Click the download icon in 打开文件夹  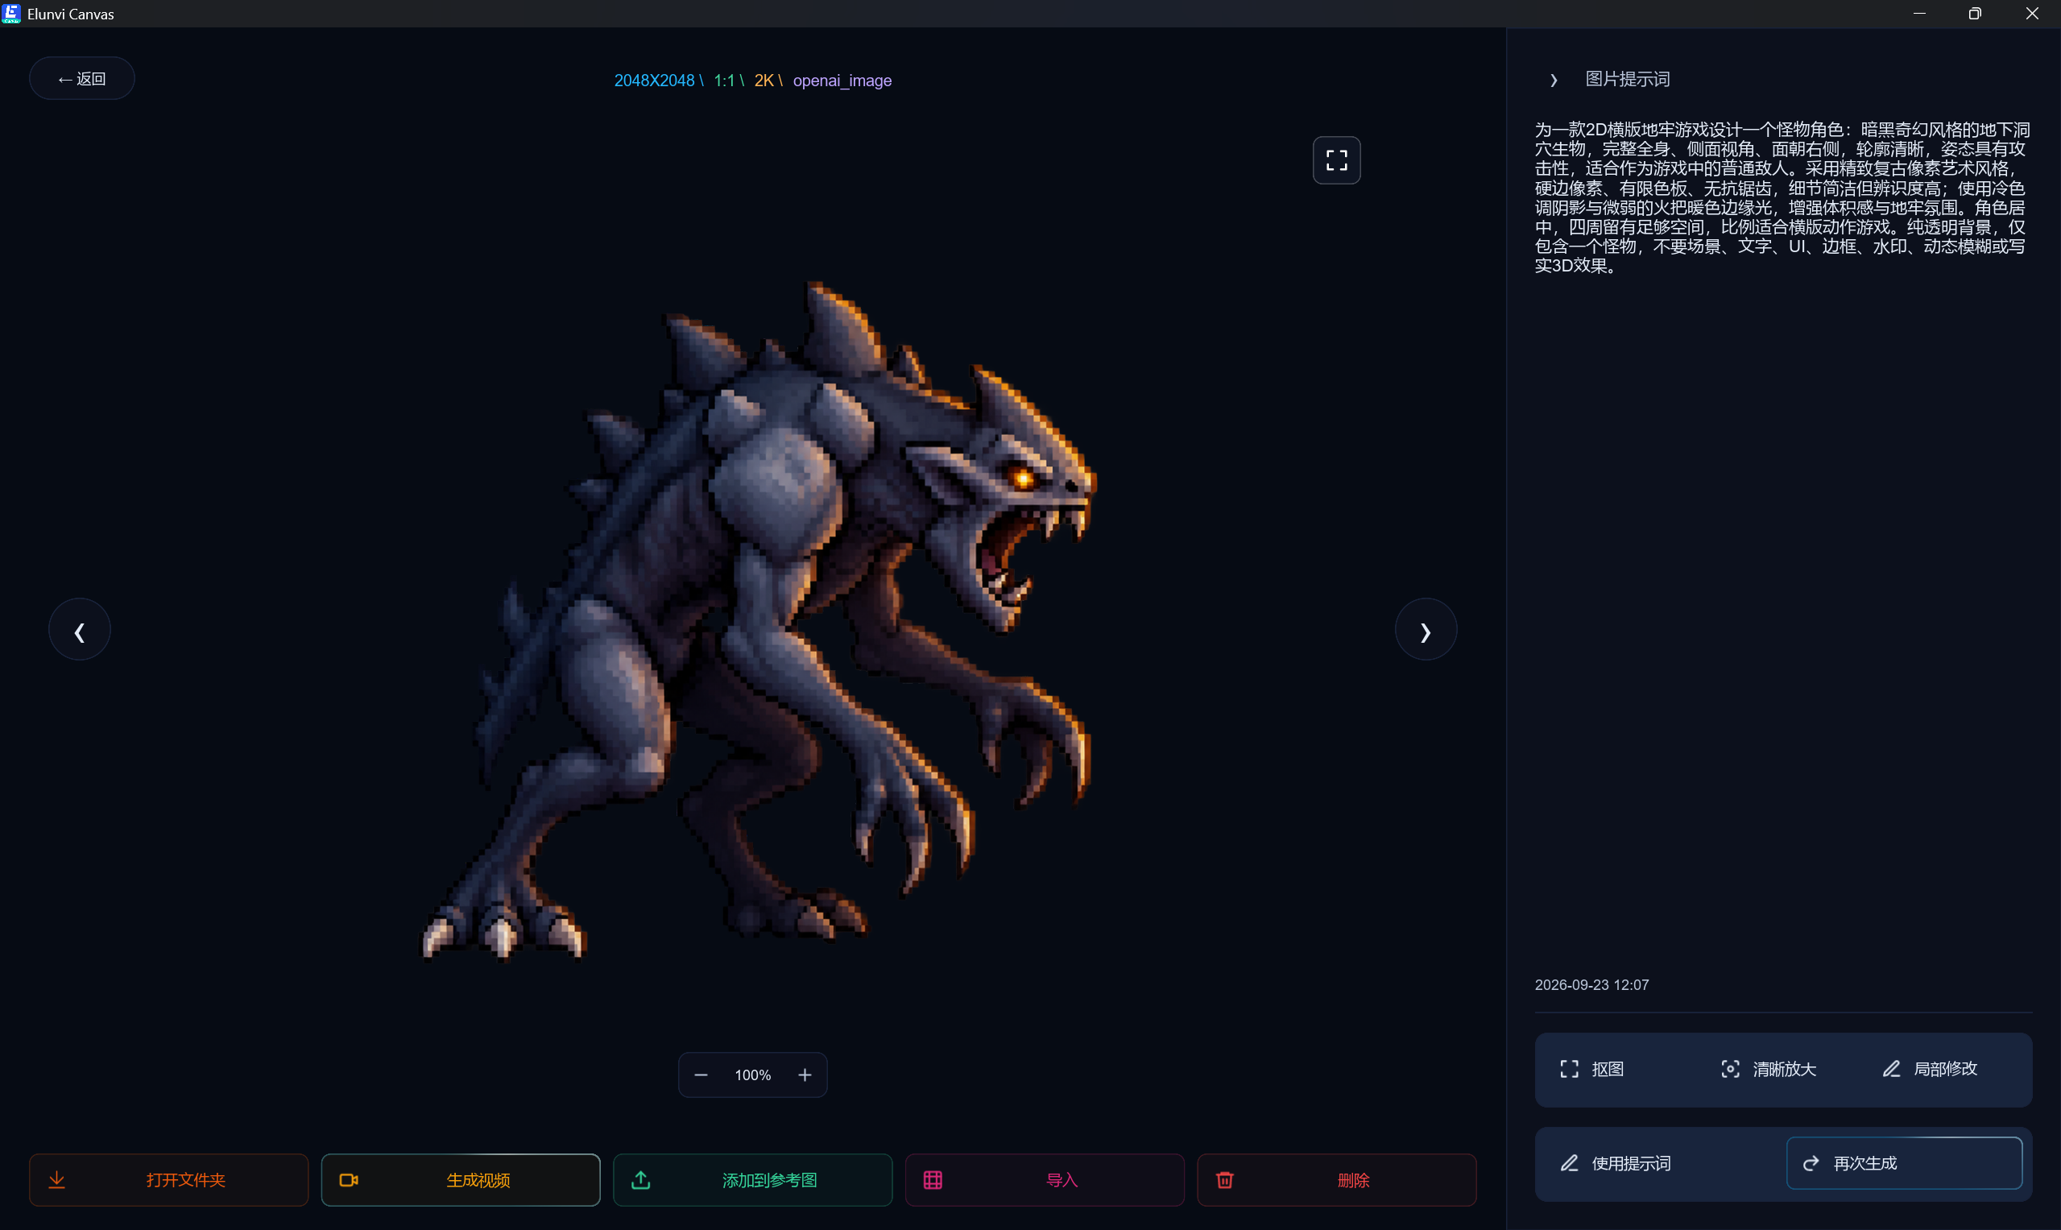tap(56, 1179)
